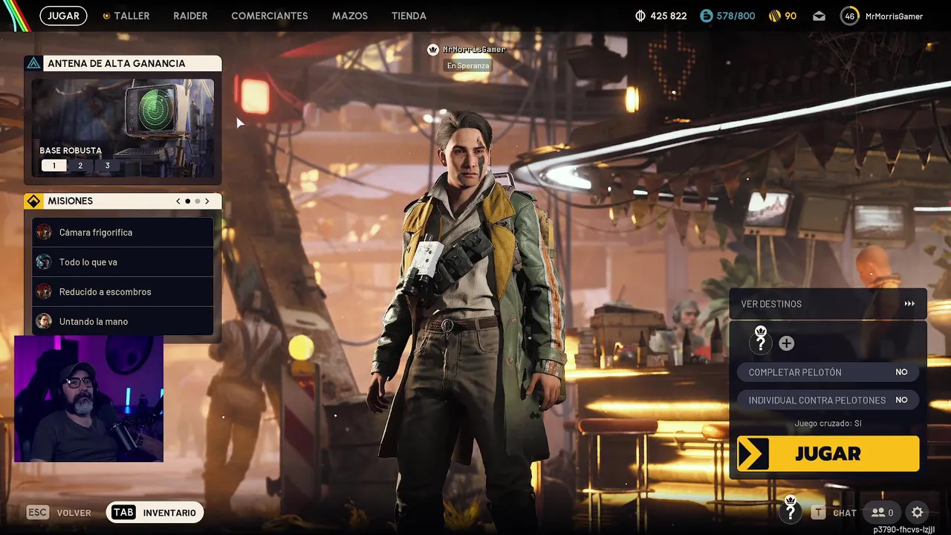The image size is (951, 535).
Task: Open the RAIDER tab
Action: click(190, 16)
